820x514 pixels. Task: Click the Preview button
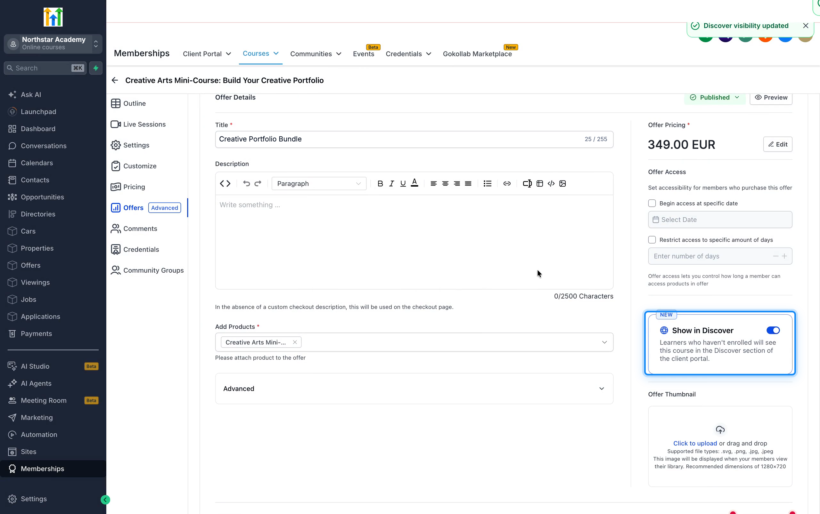pos(771,98)
